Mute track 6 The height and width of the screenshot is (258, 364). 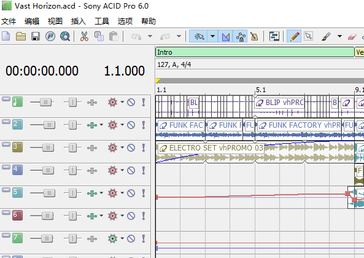[131, 216]
